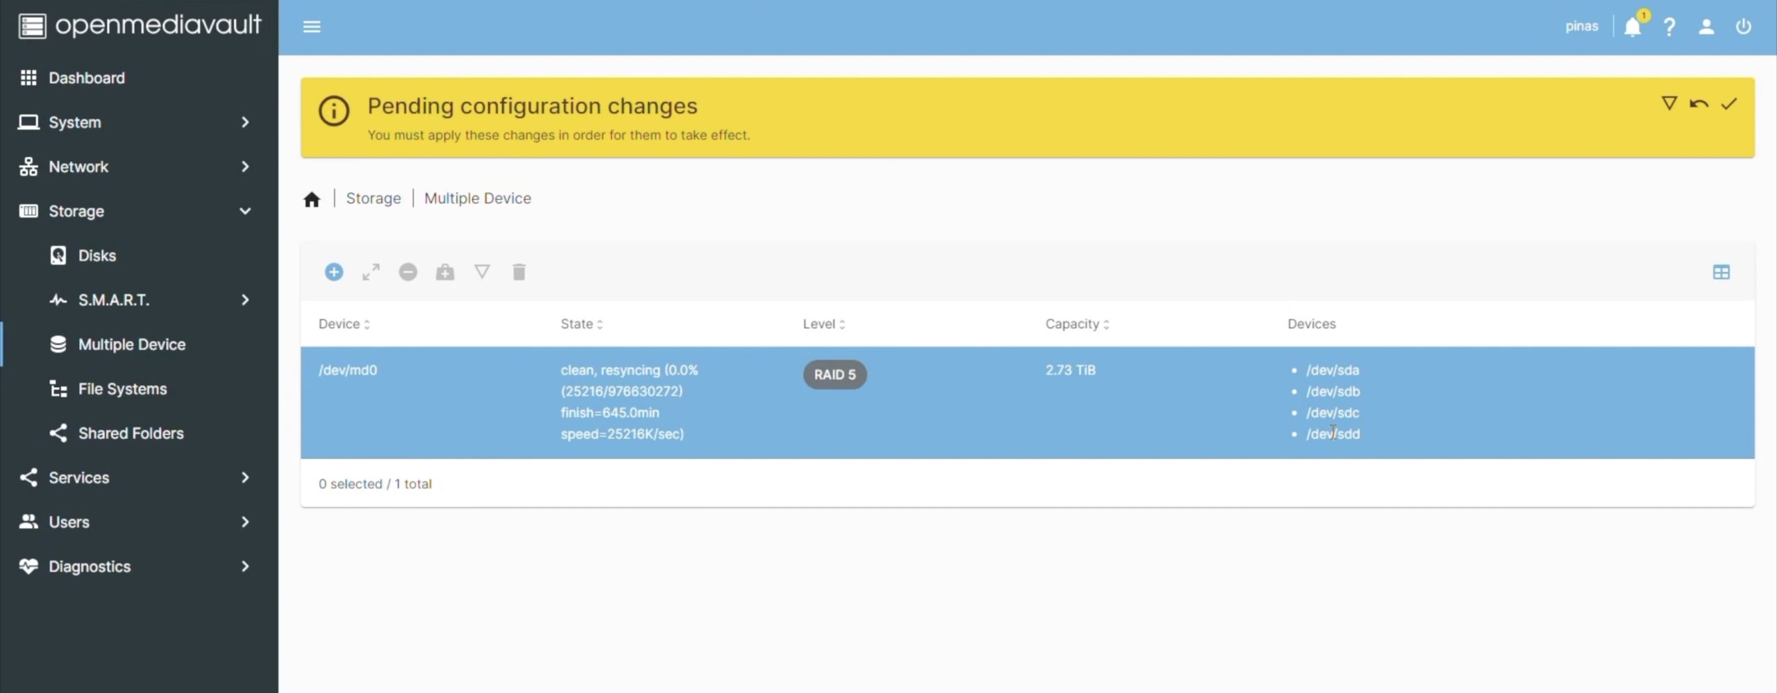The image size is (1777, 693).
Task: Click the recover array medkit icon
Action: [445, 272]
